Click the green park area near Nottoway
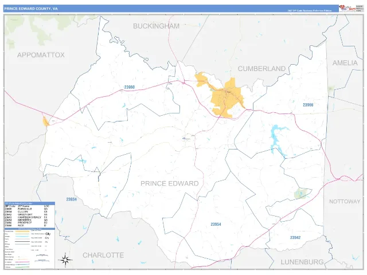The height and width of the screenshot is (275, 367). tap(300, 194)
